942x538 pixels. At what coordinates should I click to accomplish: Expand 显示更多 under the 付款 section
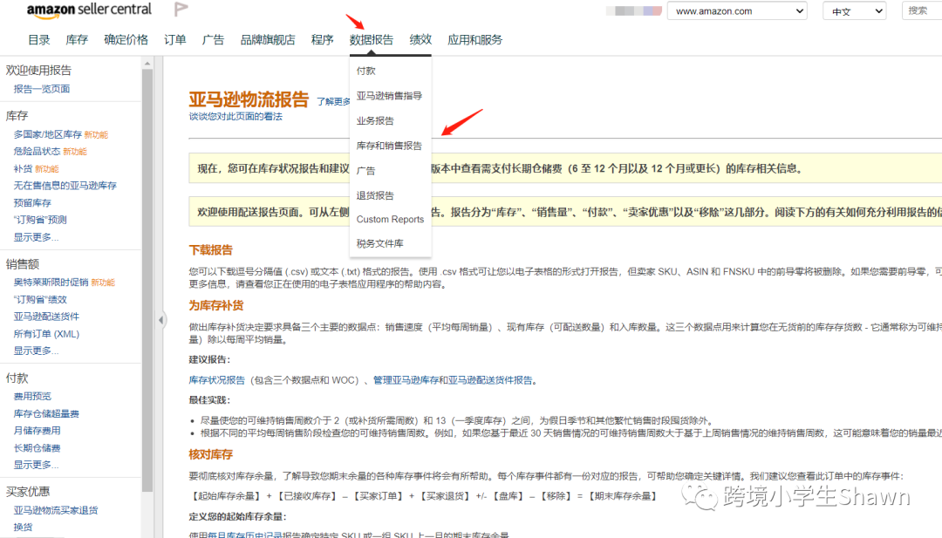tap(36, 465)
